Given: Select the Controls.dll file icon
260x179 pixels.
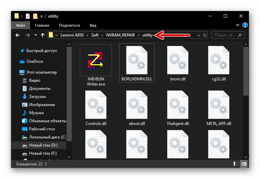Looking at the screenshot, I should [x=96, y=105].
